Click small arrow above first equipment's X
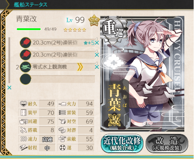This screenshot has width=194, height=159. pyautogui.click(x=96, y=39)
